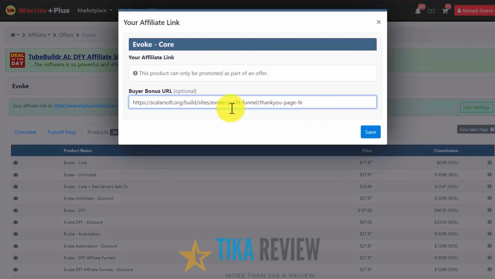Click the gift icon for Evoke - Unlimited

489,174
